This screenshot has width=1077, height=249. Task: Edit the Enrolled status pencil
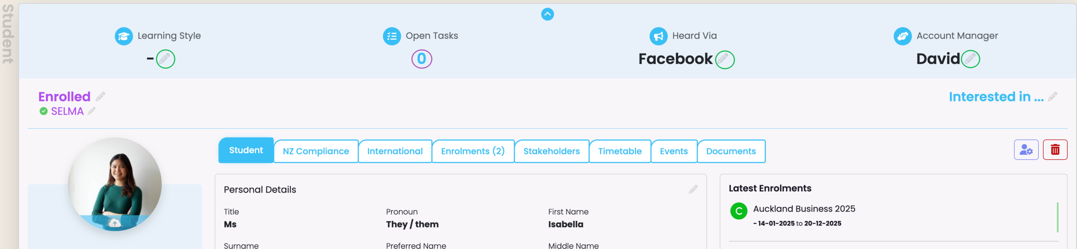[x=101, y=97]
